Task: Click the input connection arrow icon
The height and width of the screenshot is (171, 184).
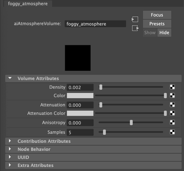Action: [x=135, y=19]
